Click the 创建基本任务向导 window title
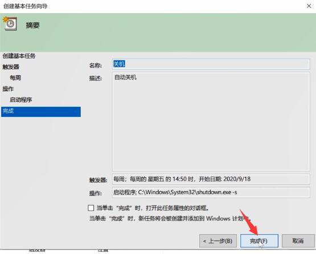The image size is (316, 254). click(26, 6)
